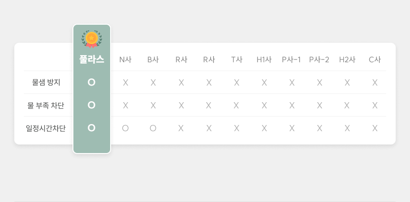Screen dimensions: 410x202
Task: Click 풀라스 O mark for 물샘 방지
Action: (92, 82)
